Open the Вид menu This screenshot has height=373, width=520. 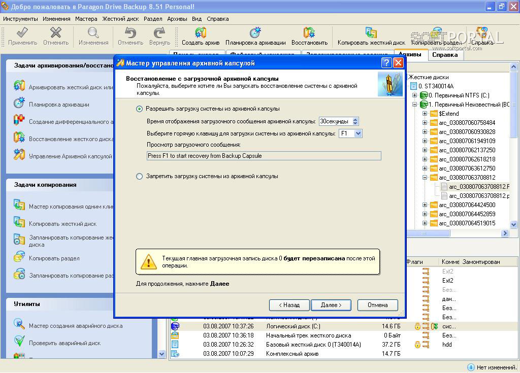[x=197, y=19]
